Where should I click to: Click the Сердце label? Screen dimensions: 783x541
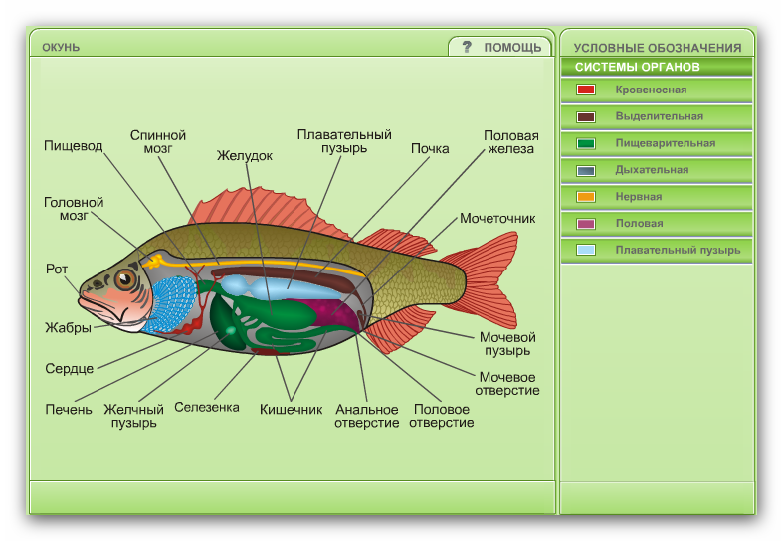(x=69, y=369)
